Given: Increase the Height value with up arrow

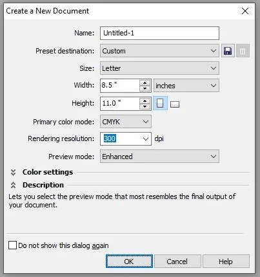Looking at the screenshot, I should 145,101.
